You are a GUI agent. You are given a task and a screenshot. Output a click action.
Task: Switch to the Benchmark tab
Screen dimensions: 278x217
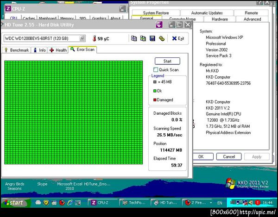[17, 50]
